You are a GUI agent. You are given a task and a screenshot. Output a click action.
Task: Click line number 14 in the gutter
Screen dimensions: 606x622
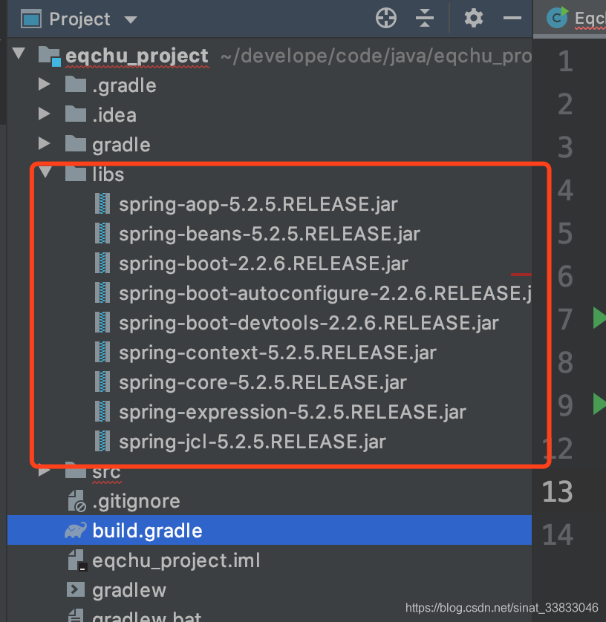point(558,534)
